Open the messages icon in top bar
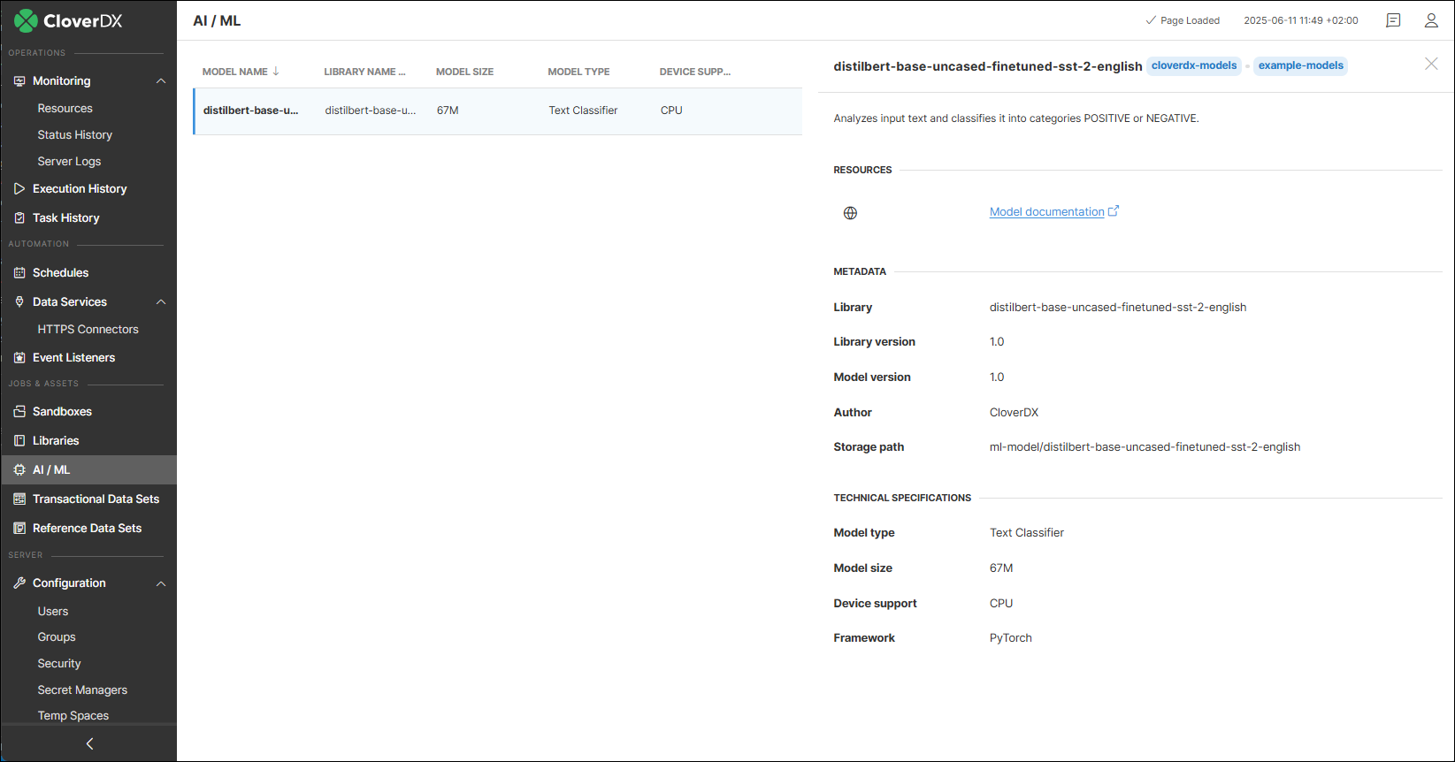 (x=1393, y=20)
